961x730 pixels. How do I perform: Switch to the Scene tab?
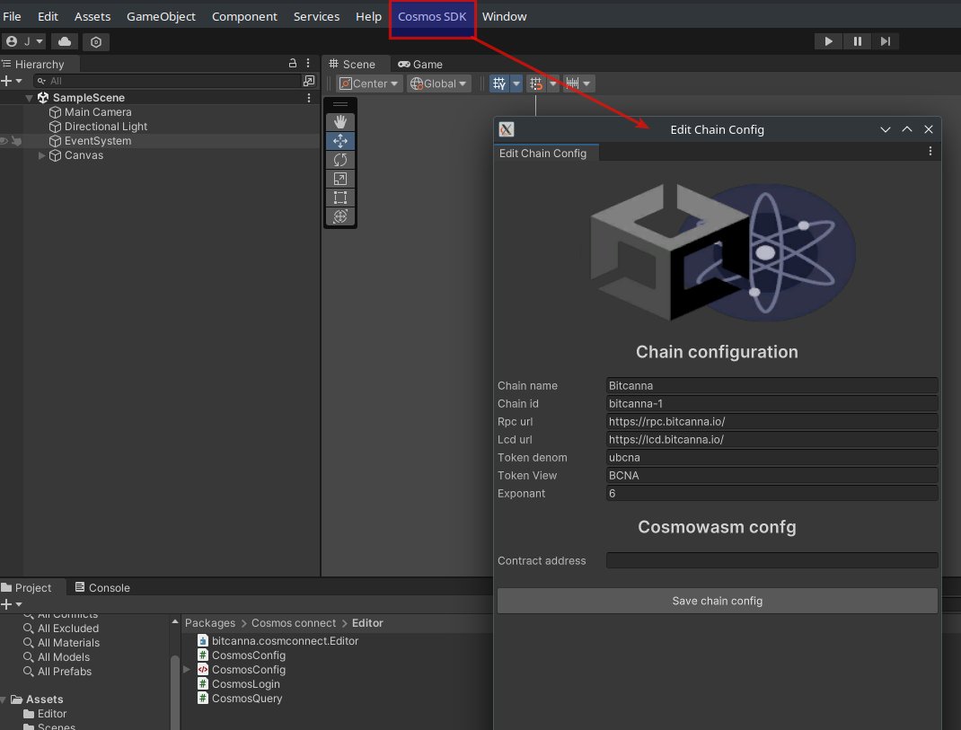352,64
